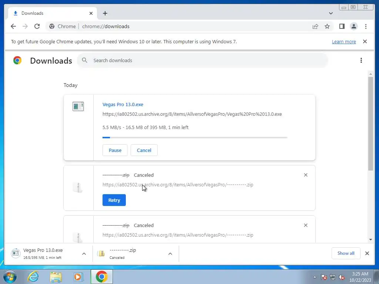This screenshot has width=379, height=284.
Task: Open the profile avatar menu
Action: (353, 26)
